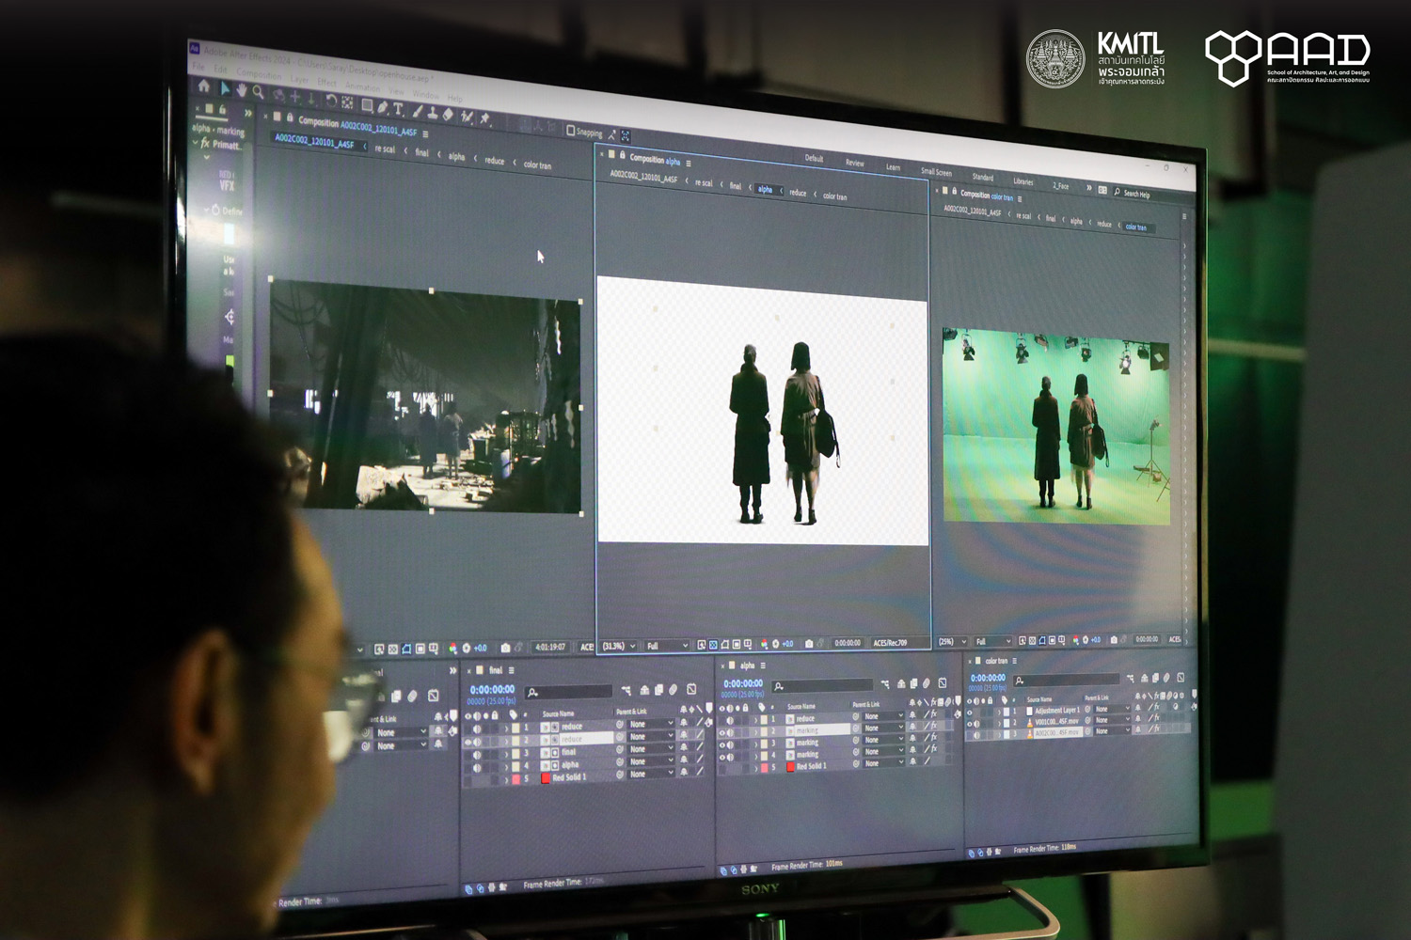Click workspace panel icon beside Search Help

coord(1102,190)
